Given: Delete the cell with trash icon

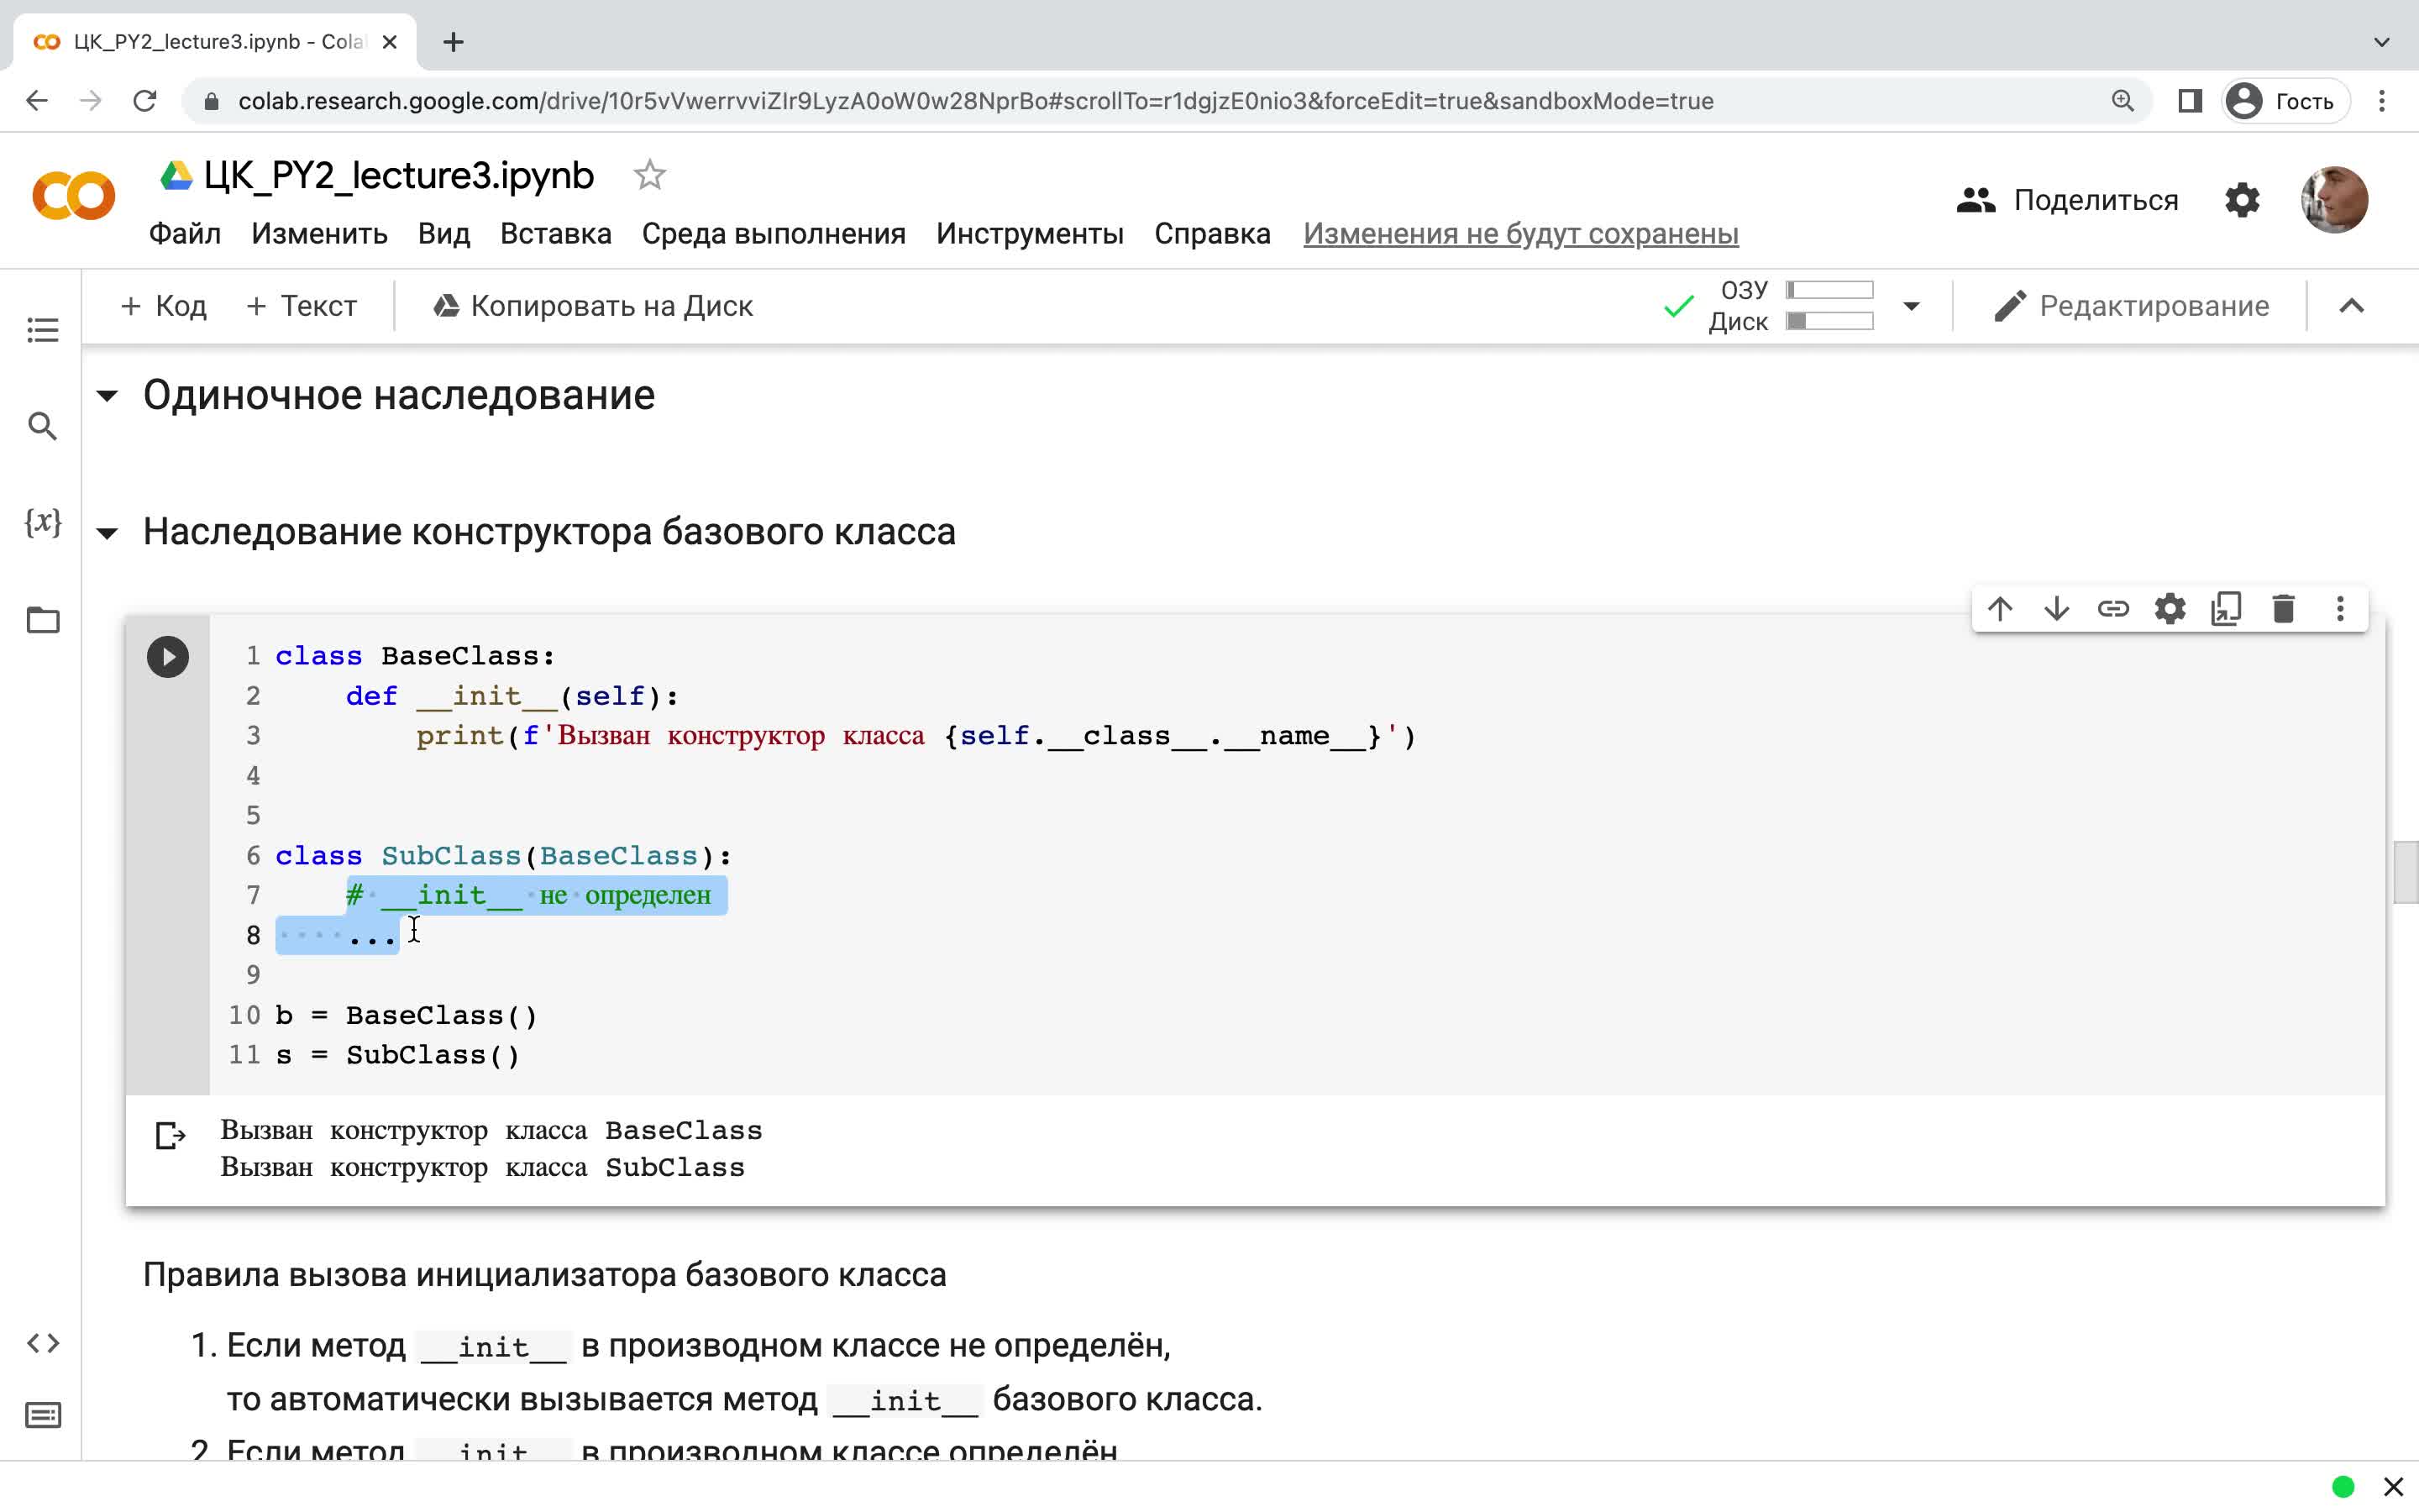Looking at the screenshot, I should tap(2283, 609).
